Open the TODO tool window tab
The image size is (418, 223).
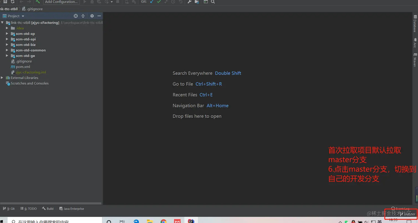coord(28,209)
